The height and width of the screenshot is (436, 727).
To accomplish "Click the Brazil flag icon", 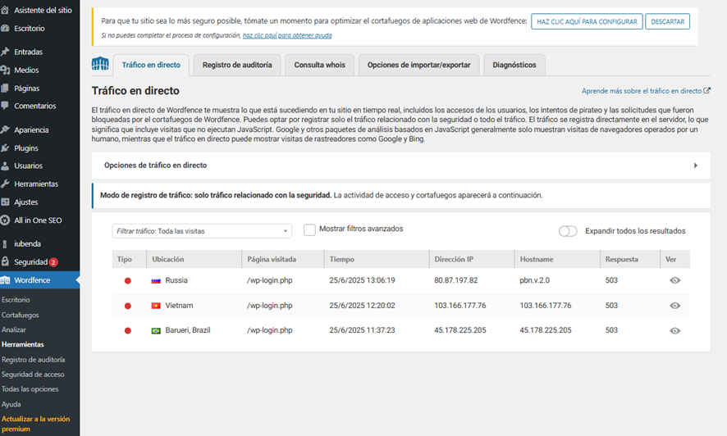I will click(156, 330).
